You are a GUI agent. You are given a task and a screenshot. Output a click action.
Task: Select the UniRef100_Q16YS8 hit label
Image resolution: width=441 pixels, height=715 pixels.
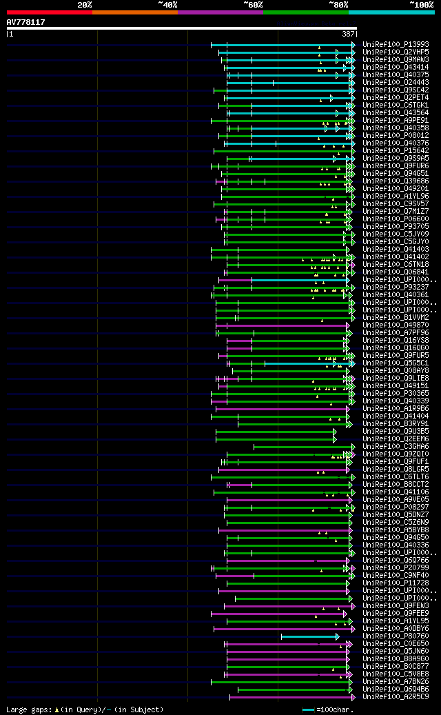(396, 340)
